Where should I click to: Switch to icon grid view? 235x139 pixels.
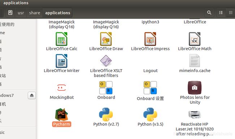(231, 13)
